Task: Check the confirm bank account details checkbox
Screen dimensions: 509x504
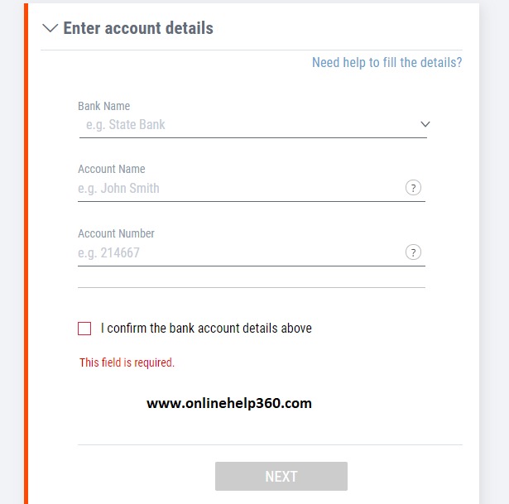Action: (84, 329)
